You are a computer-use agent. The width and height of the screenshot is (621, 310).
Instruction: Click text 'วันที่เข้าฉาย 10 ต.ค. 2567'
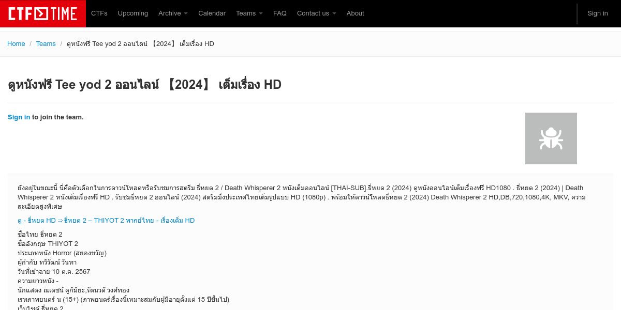click(54, 272)
